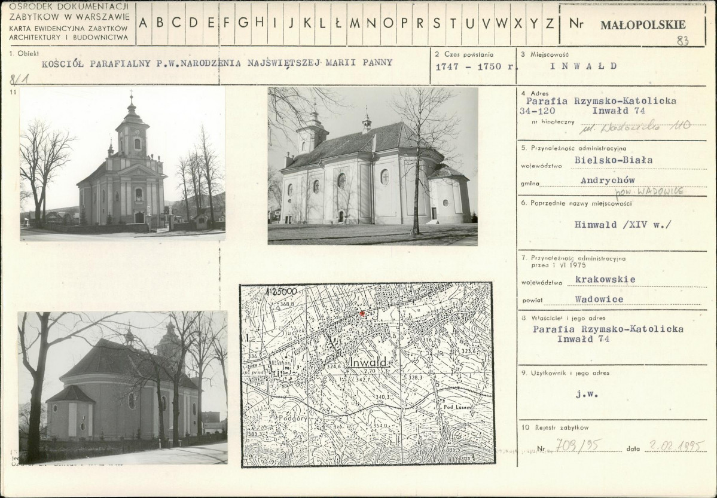Select letter 'R' in the alphabet index
The image size is (717, 498).
(420, 22)
